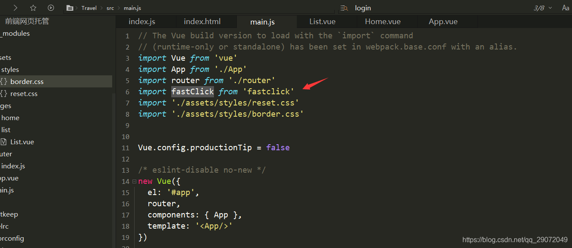Open the 3/8 search results dropdown chevron
Screen dimensions: 572x248
pos(550,8)
